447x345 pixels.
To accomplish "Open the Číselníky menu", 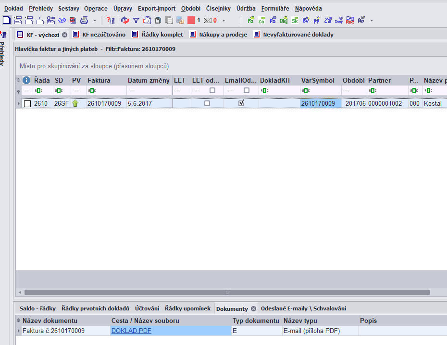I will pos(218,9).
